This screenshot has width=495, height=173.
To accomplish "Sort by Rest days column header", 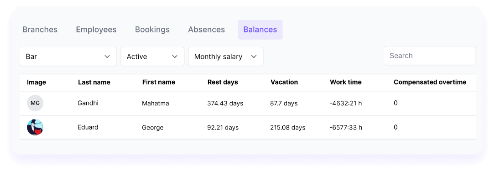I will [223, 82].
